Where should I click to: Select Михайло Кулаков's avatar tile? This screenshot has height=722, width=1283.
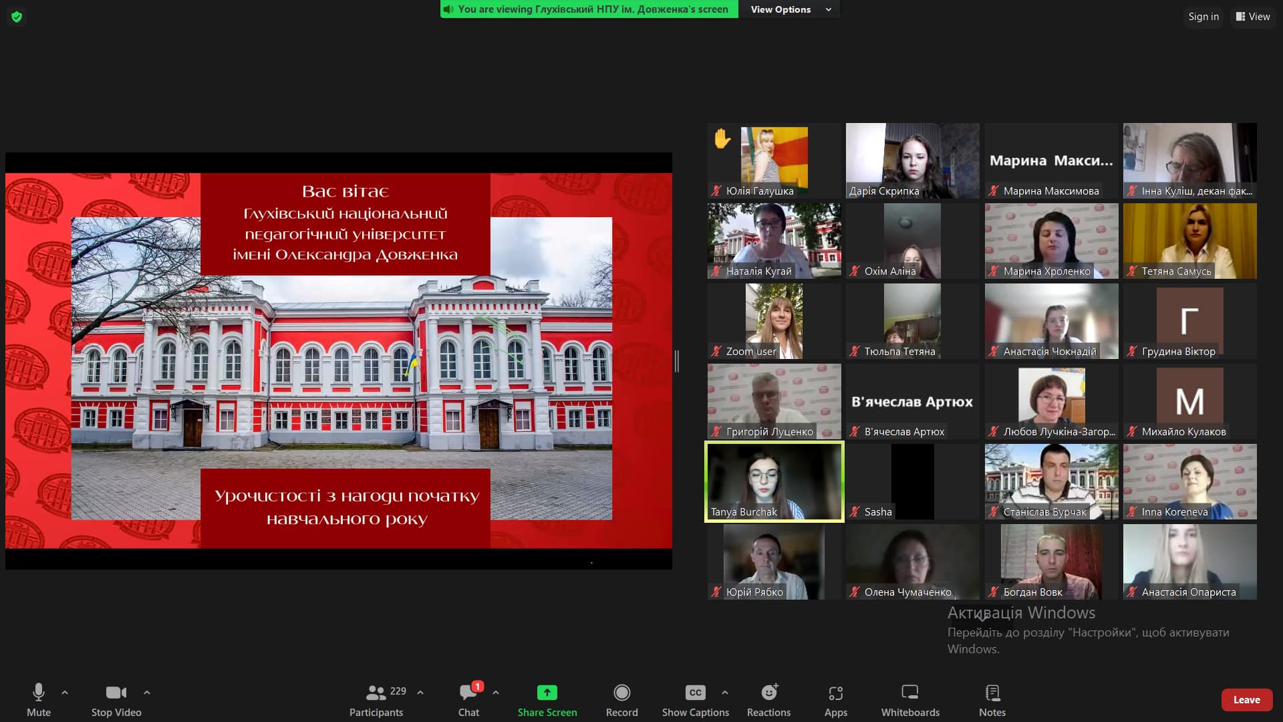point(1190,401)
